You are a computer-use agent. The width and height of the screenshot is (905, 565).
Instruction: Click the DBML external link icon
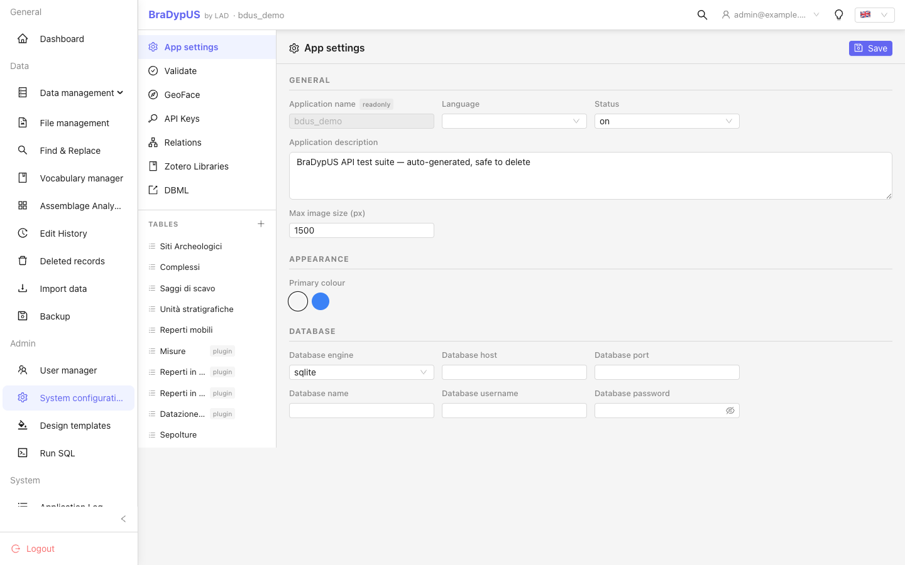pos(153,190)
